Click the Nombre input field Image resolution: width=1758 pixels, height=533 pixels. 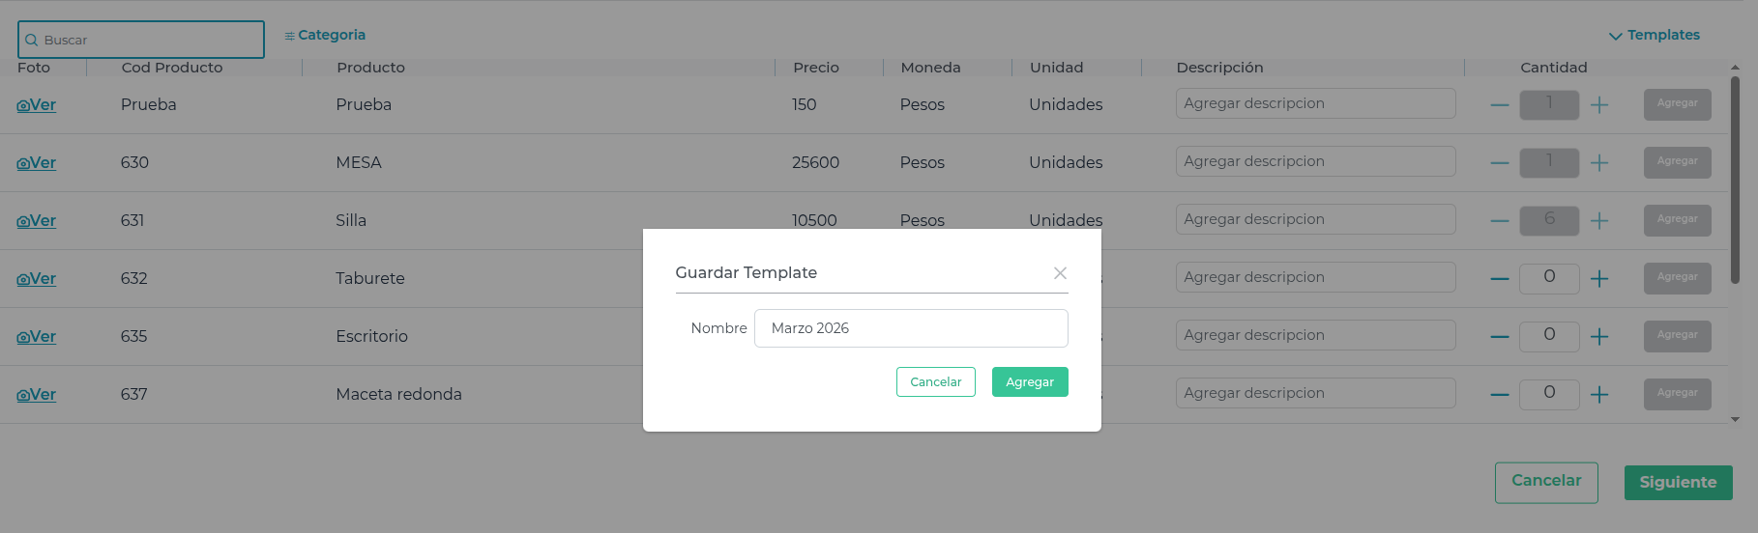910,328
